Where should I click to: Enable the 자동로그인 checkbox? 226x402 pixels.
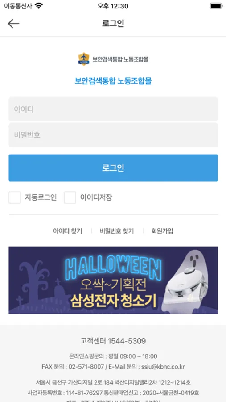(15, 197)
